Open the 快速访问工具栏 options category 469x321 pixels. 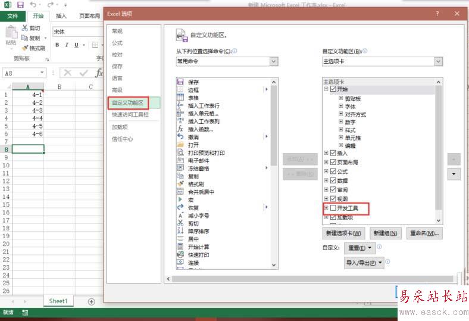[130, 114]
